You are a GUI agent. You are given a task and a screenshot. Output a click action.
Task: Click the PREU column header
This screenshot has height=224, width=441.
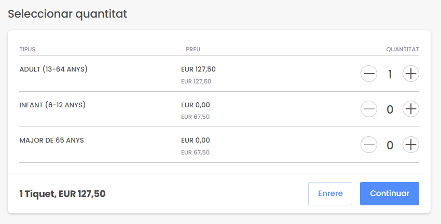(193, 49)
